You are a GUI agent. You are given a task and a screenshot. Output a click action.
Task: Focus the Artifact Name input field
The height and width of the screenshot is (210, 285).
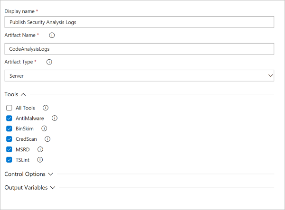click(x=139, y=49)
